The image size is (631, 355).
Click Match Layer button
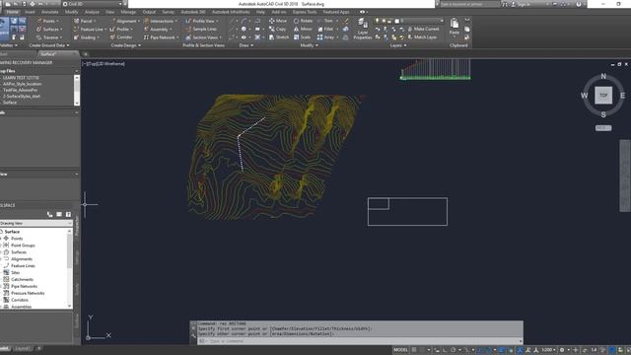[423, 37]
